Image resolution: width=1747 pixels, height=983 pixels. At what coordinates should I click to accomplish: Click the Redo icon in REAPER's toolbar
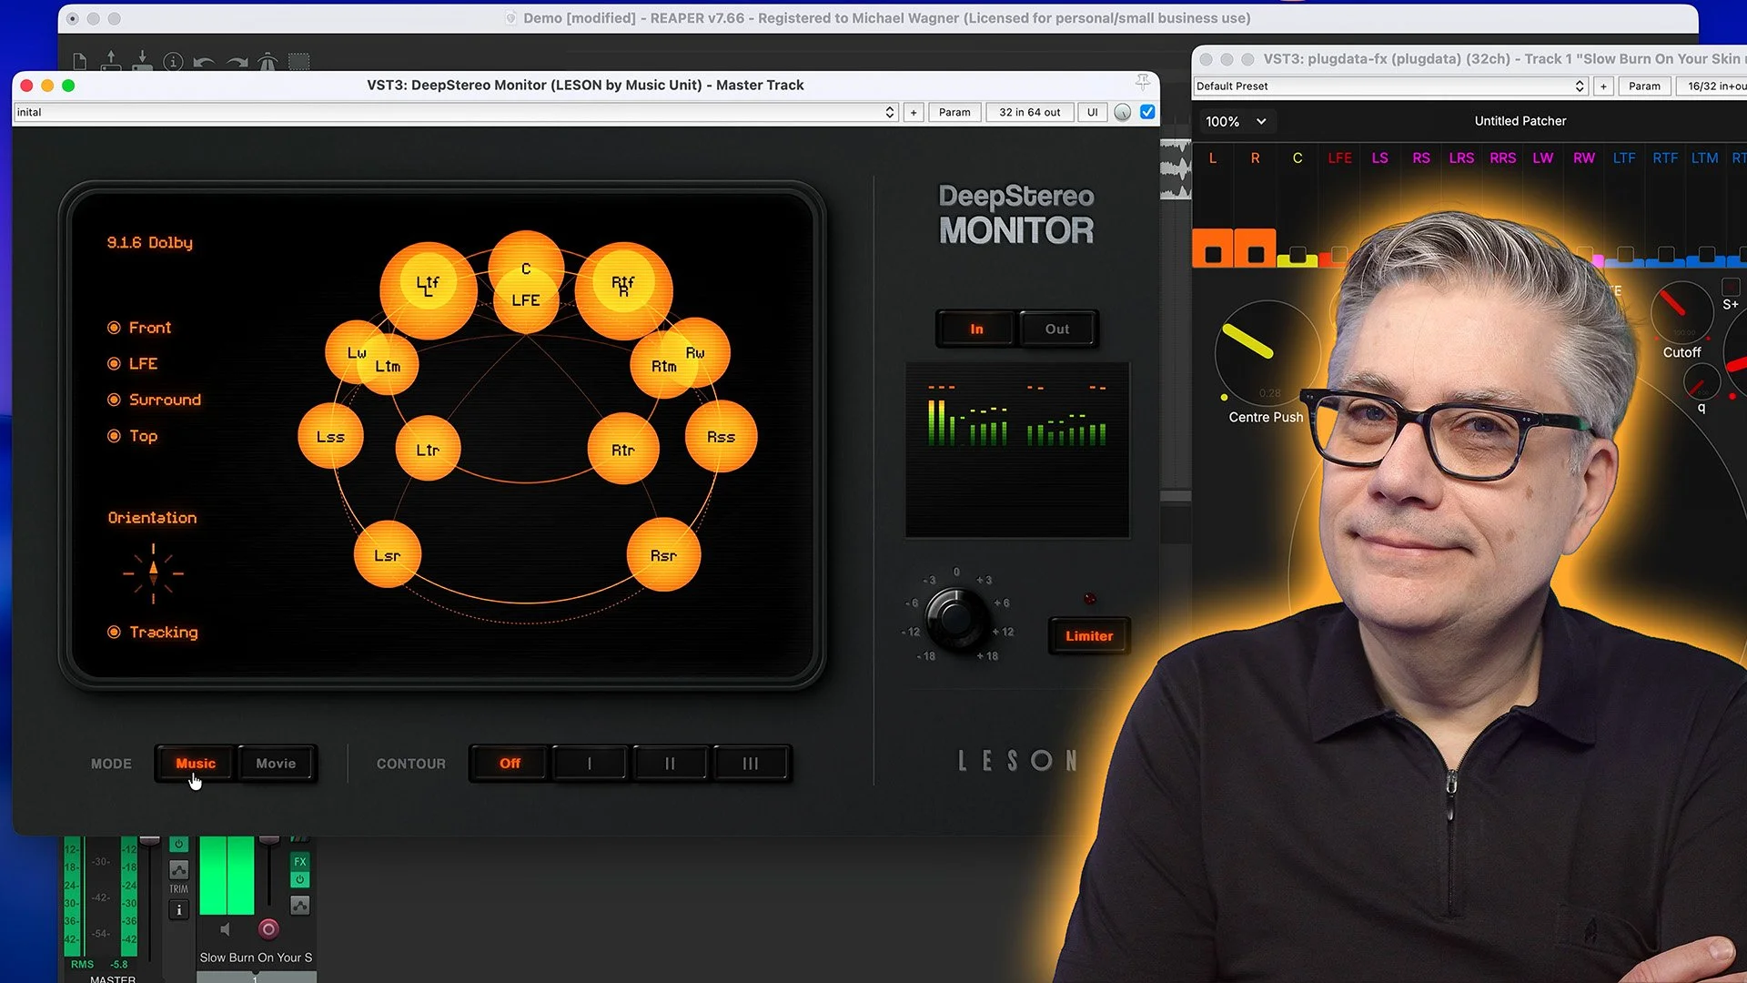point(236,62)
